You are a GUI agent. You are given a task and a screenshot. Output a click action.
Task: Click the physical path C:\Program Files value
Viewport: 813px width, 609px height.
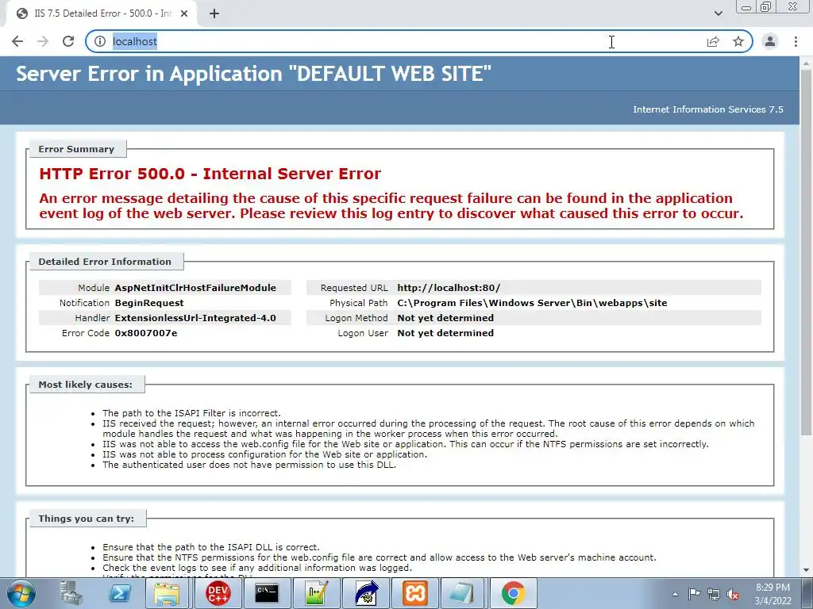pos(532,303)
